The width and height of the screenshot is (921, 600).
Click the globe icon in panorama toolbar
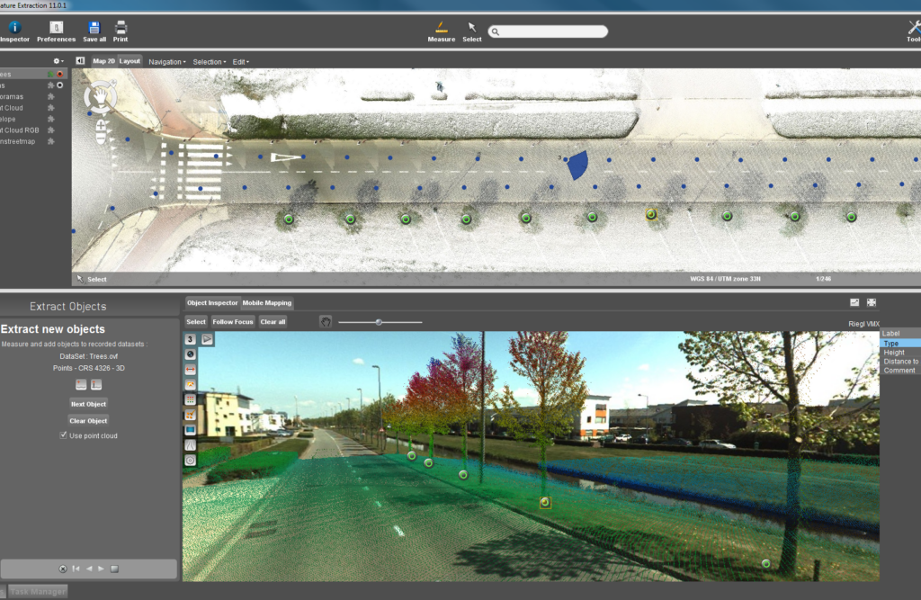tap(191, 354)
